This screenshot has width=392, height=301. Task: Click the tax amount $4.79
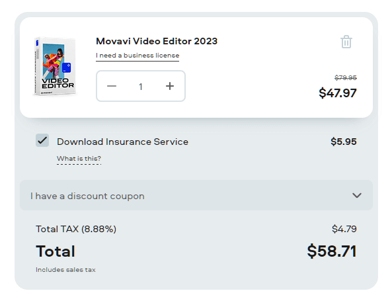pos(344,229)
